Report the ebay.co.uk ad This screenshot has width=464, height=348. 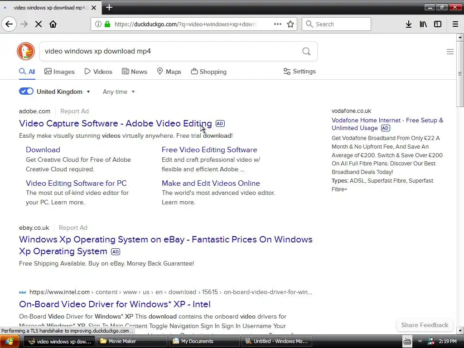click(x=73, y=227)
